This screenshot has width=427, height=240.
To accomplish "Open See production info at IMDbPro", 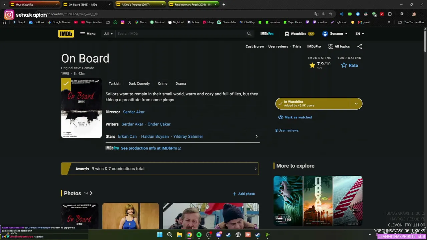I will (x=151, y=148).
